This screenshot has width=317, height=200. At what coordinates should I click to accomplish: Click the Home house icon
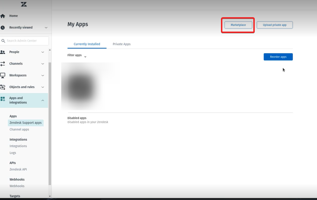click(2, 16)
